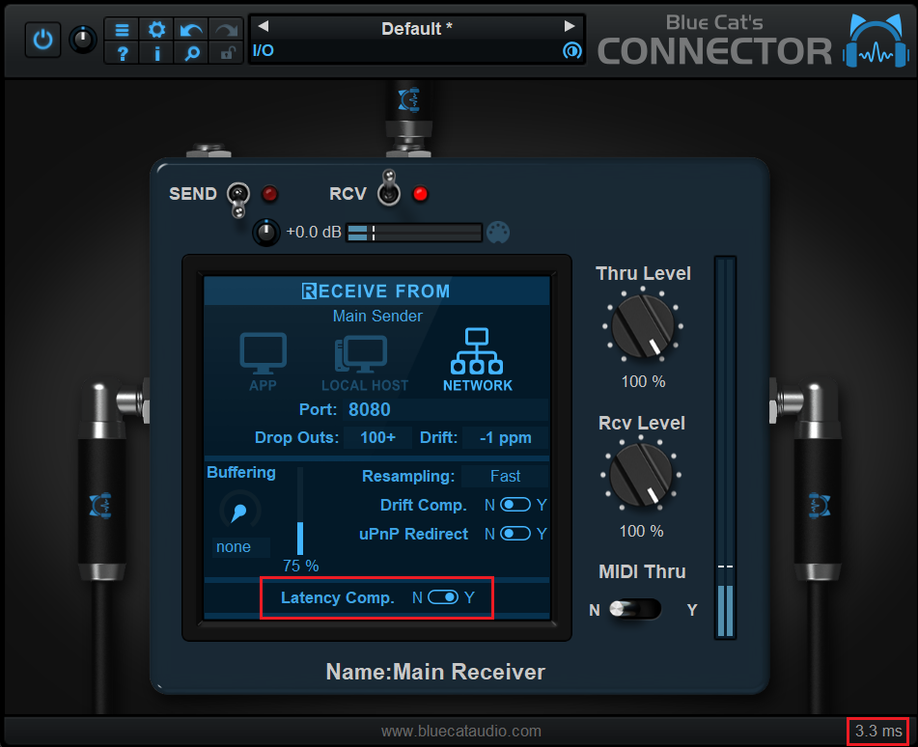Click the Thru Level 100 % value
The height and width of the screenshot is (747, 918).
(x=643, y=381)
